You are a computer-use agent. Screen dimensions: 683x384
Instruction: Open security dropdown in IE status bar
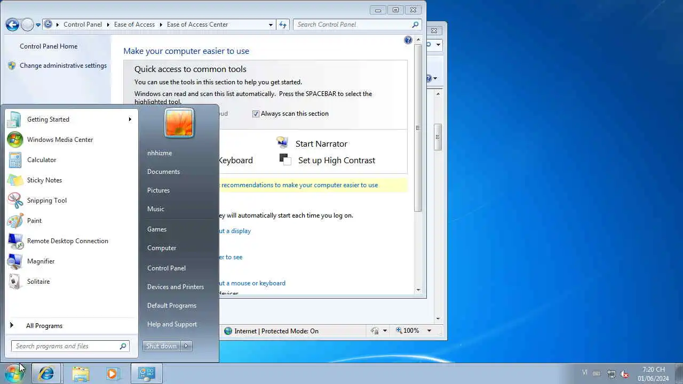point(384,331)
